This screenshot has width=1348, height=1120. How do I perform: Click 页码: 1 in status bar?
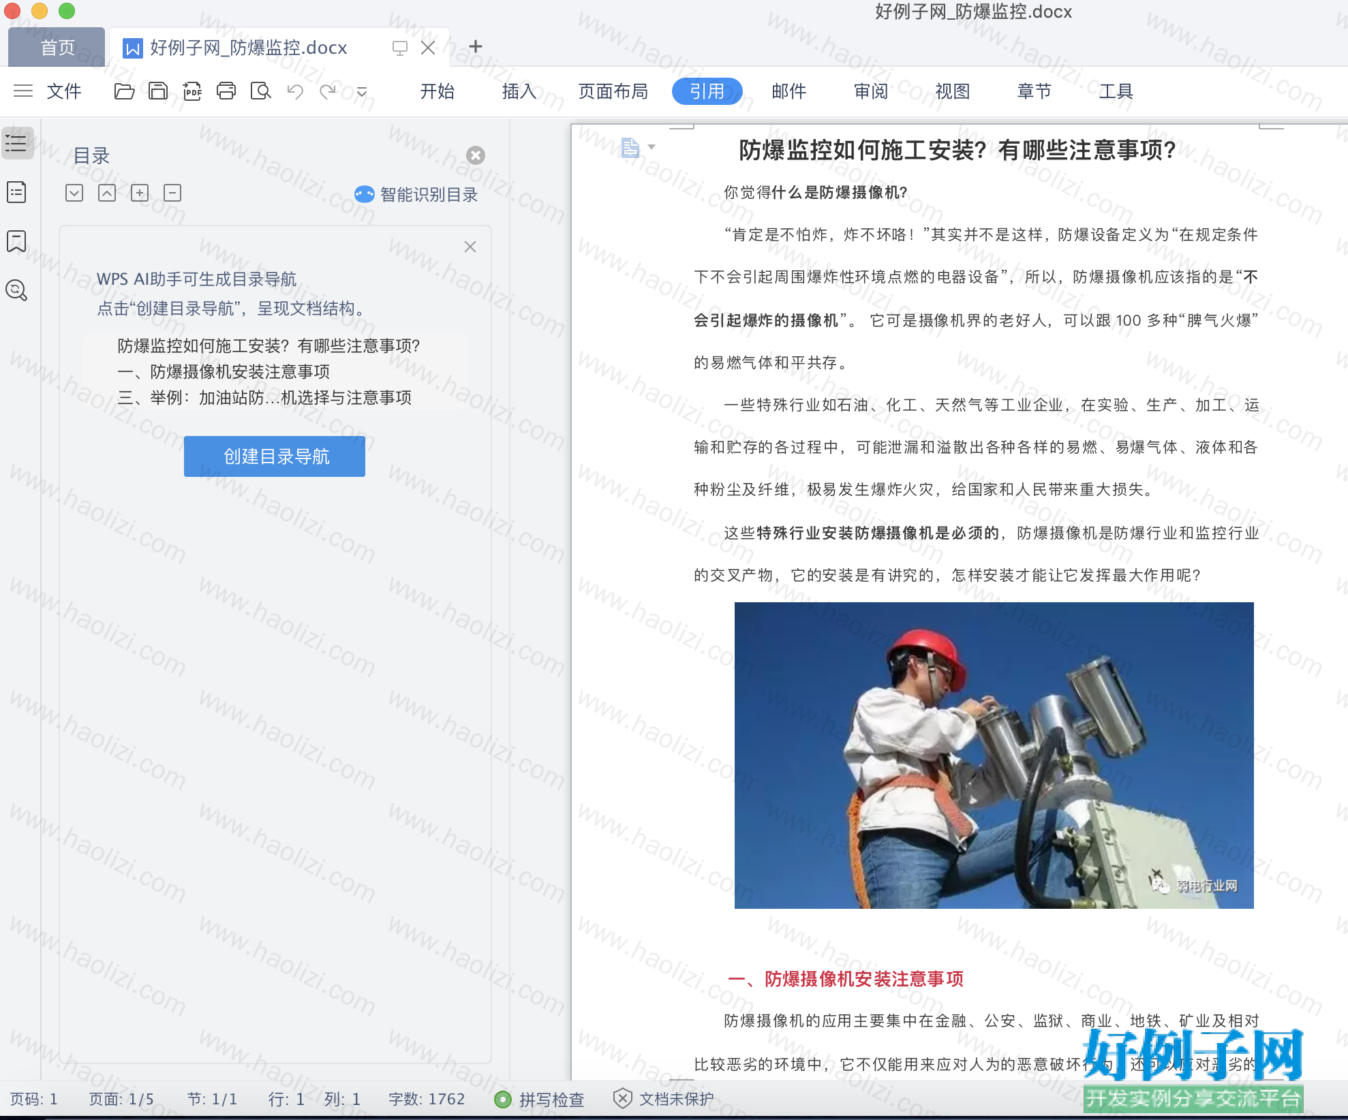34,1099
